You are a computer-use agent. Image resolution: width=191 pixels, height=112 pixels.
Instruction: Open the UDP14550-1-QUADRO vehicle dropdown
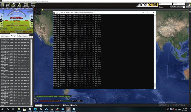click(177, 7)
